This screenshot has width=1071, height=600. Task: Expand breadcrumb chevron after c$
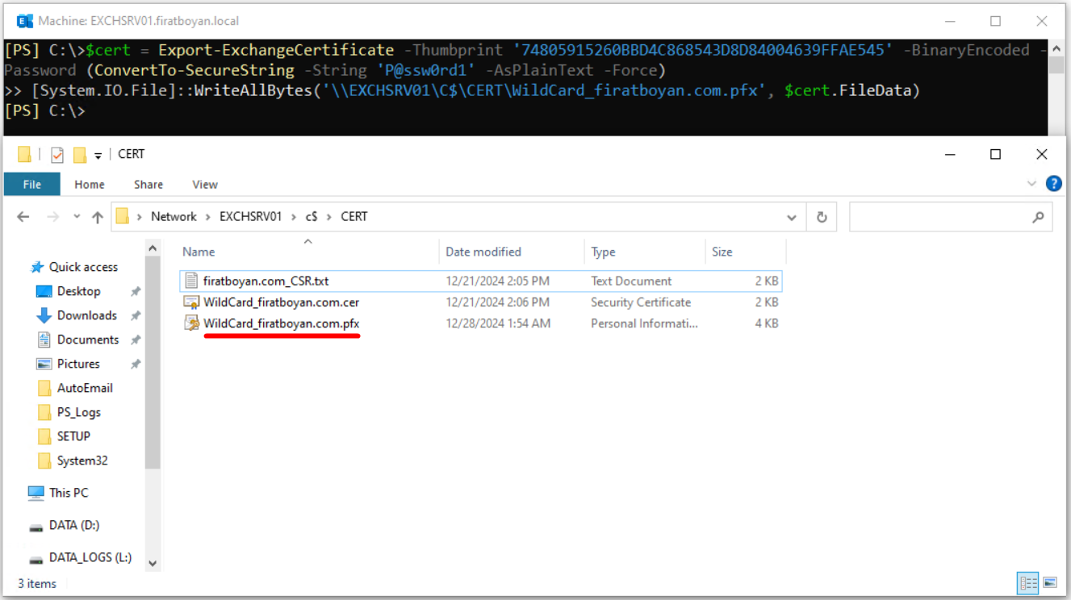click(x=329, y=217)
